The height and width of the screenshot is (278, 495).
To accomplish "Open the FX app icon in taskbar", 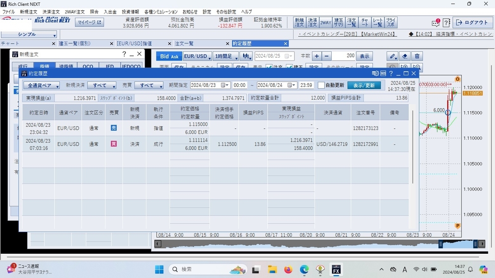I will click(336, 269).
